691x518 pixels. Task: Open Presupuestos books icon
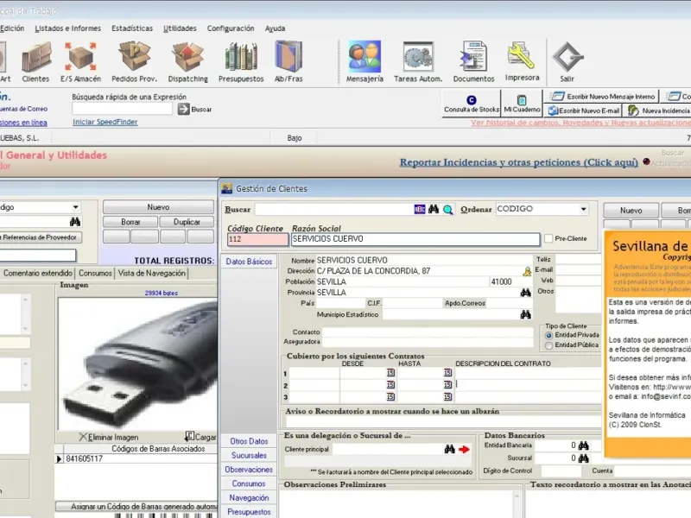241,62
